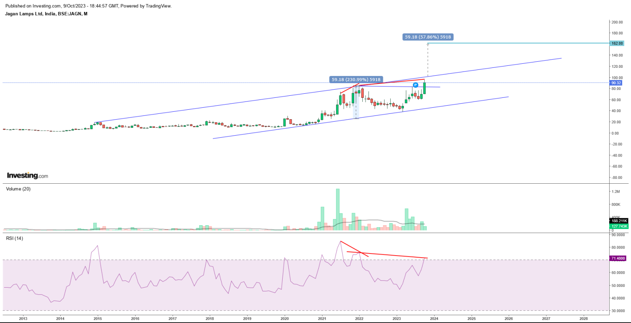This screenshot has width=631, height=323.
Task: Select the long red RSI divergence line
Action: click(390, 255)
